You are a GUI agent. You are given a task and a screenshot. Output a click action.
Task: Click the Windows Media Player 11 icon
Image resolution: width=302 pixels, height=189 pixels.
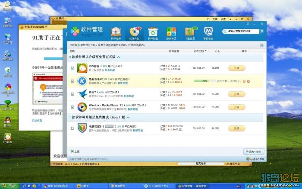point(82,107)
